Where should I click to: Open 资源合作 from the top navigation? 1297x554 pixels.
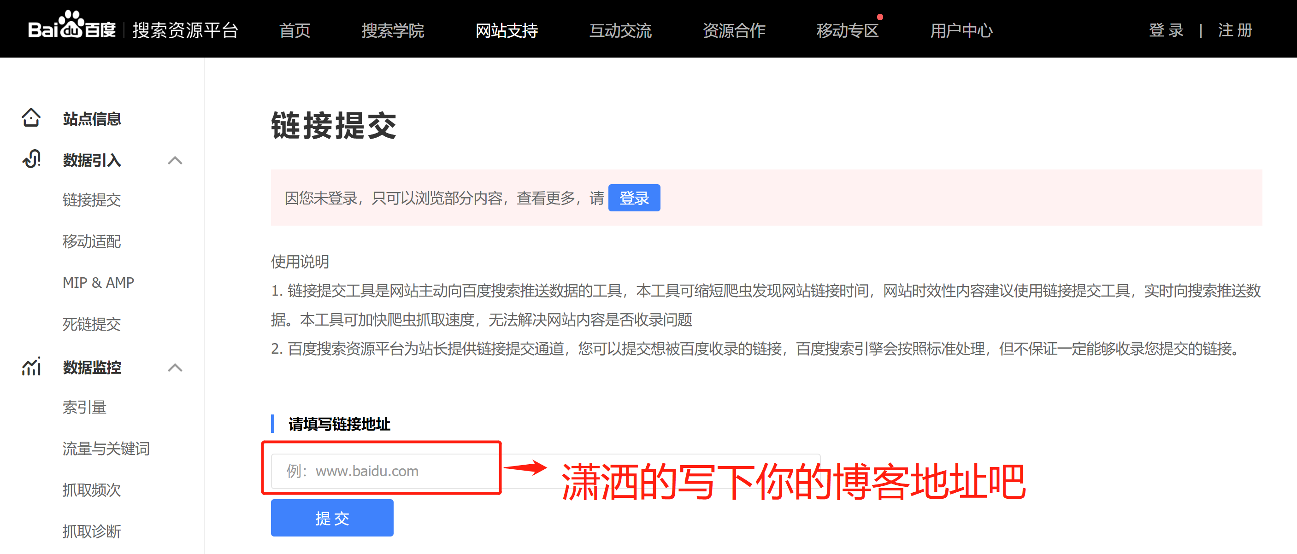[734, 30]
